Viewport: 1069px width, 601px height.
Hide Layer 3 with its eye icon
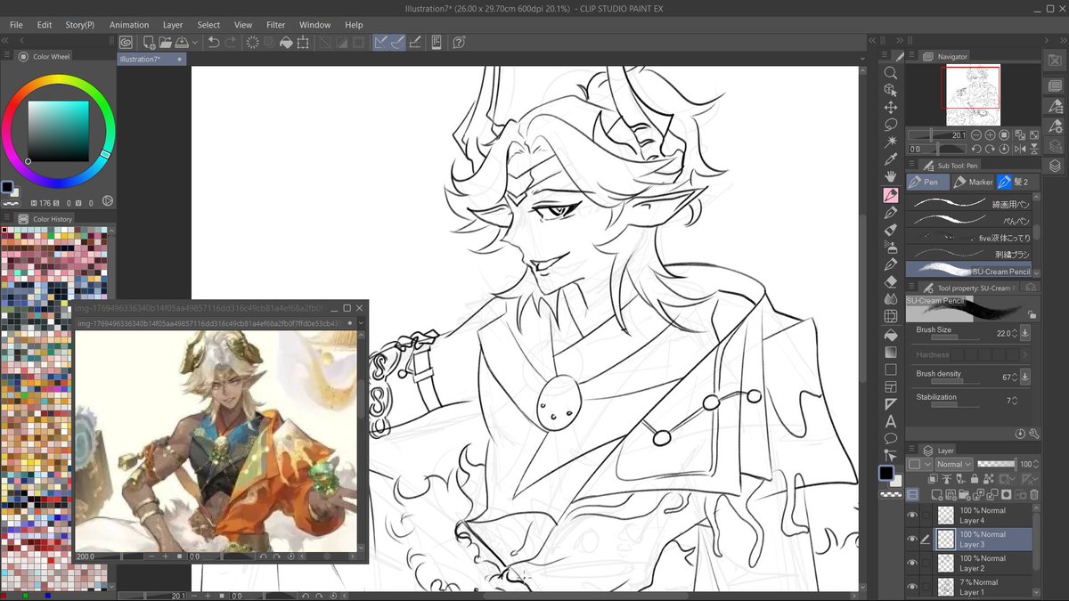(x=912, y=539)
